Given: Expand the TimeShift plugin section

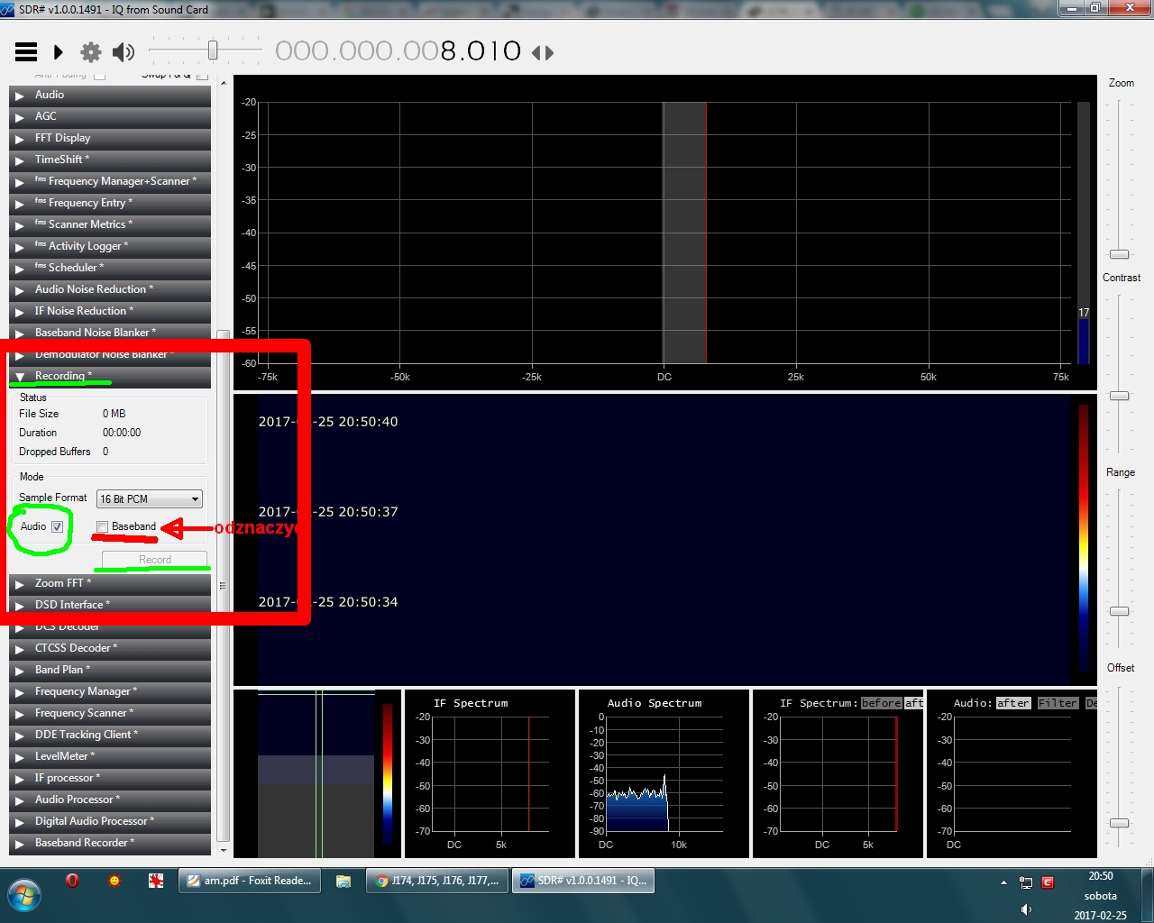Looking at the screenshot, I should pyautogui.click(x=110, y=160).
